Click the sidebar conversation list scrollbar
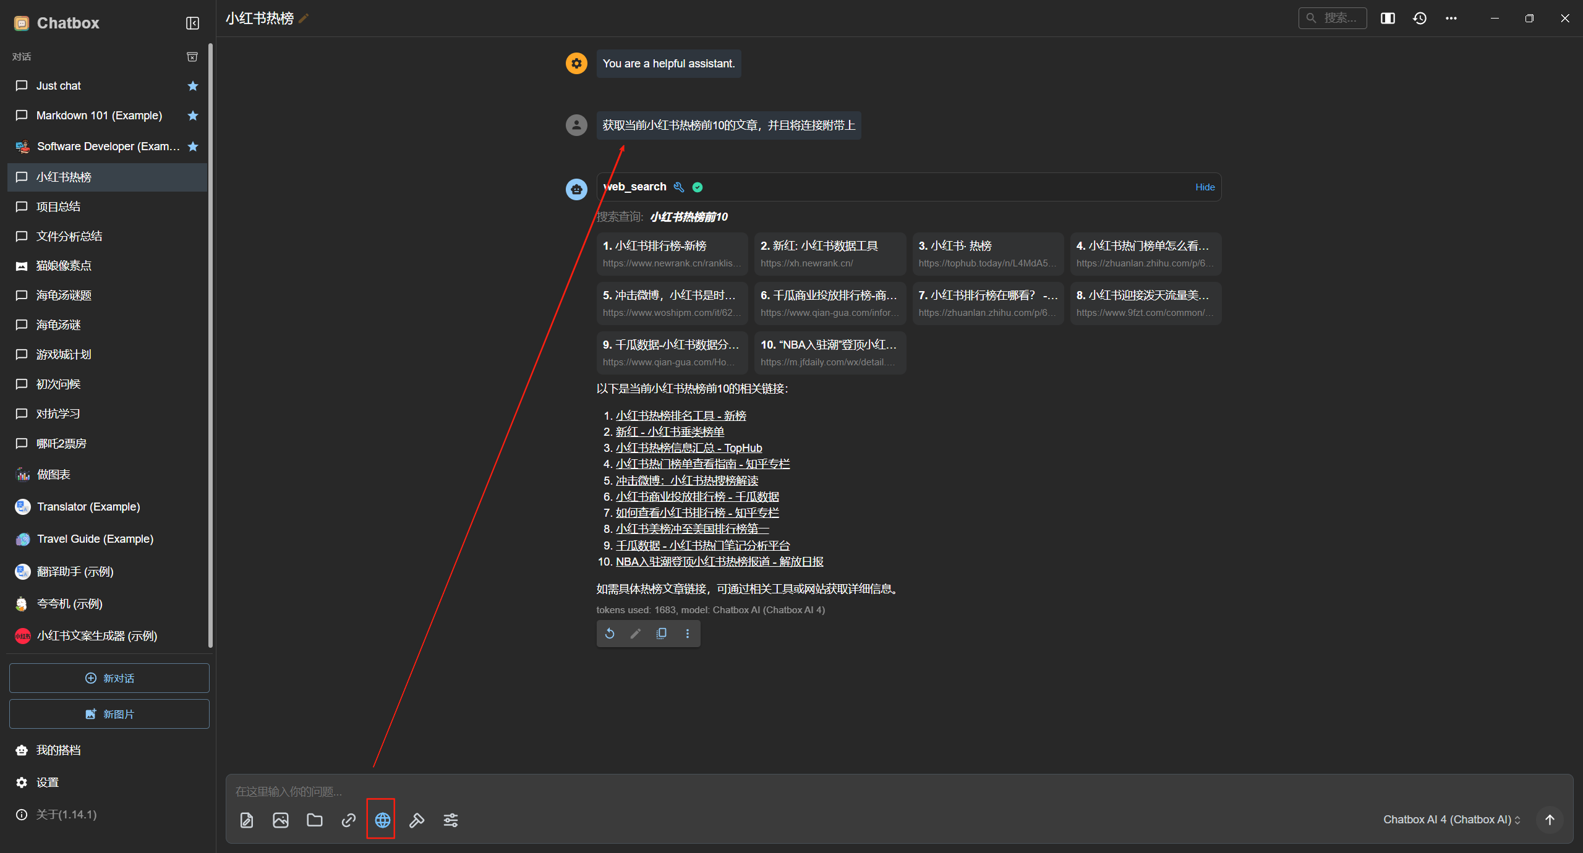The image size is (1583, 853). click(211, 345)
